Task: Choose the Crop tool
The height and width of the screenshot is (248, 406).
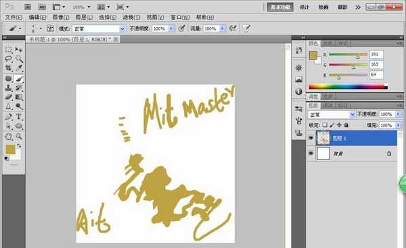Action: pos(8,68)
